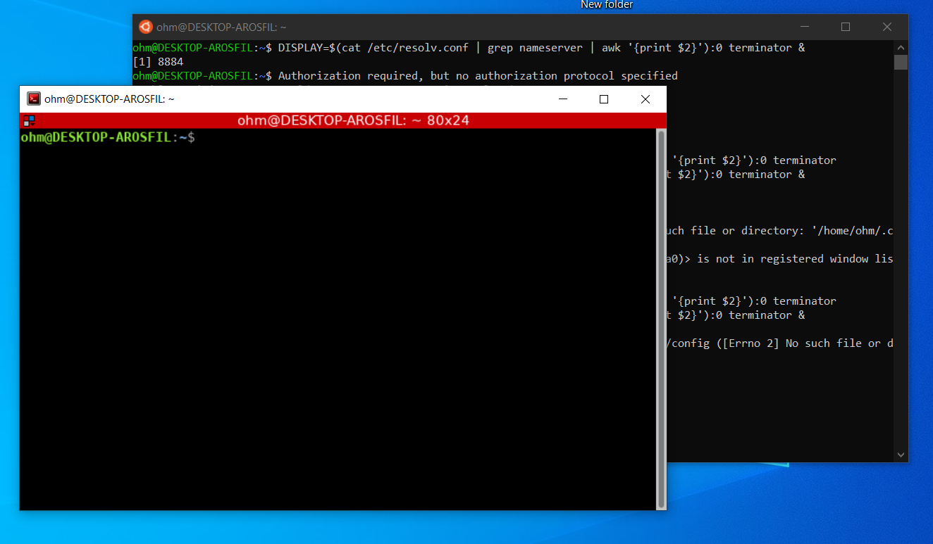The width and height of the screenshot is (933, 544).
Task: Close the Ubuntu WSL terminal window
Action: pyautogui.click(x=887, y=27)
